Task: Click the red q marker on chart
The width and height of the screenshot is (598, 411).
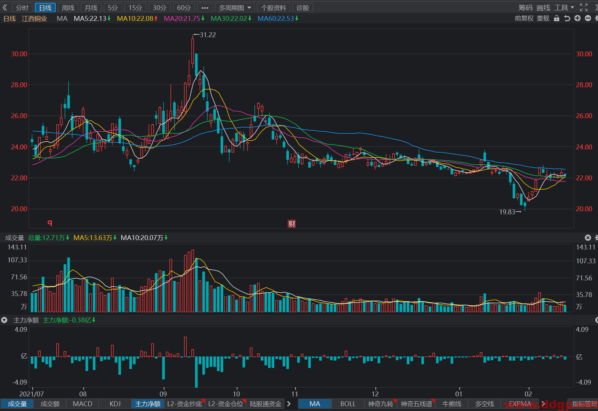Action: click(x=50, y=222)
